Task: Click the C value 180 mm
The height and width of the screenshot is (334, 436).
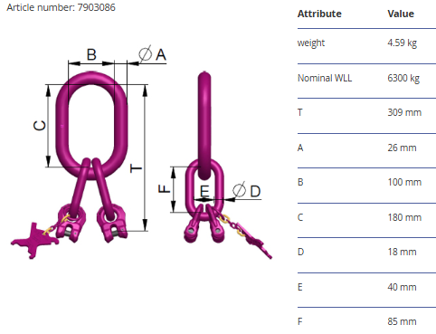Action: 404,217
